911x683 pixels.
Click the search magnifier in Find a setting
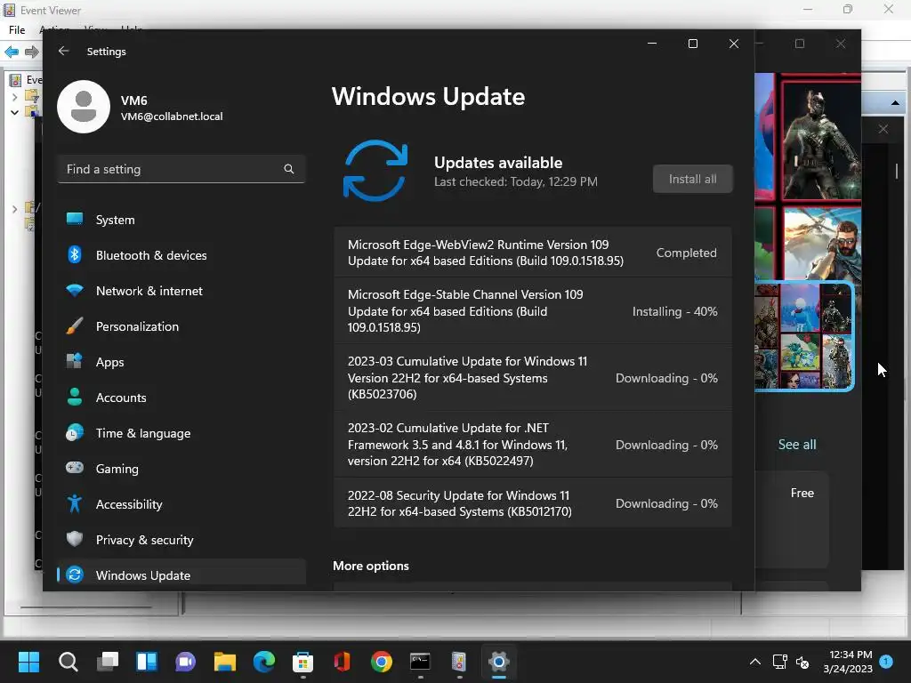point(289,169)
